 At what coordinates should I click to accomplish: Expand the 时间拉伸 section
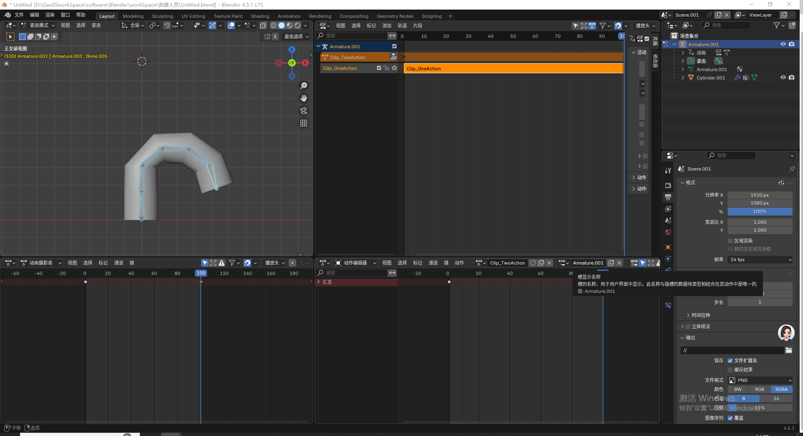pos(701,315)
